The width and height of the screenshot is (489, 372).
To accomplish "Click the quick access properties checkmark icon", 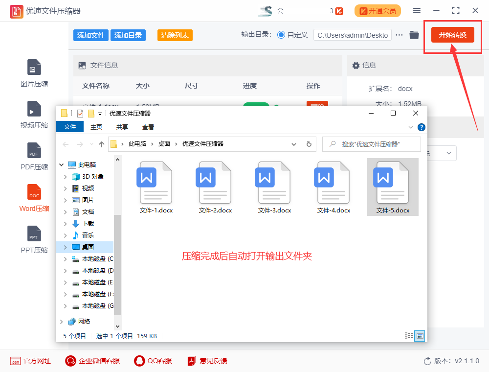I will point(80,113).
